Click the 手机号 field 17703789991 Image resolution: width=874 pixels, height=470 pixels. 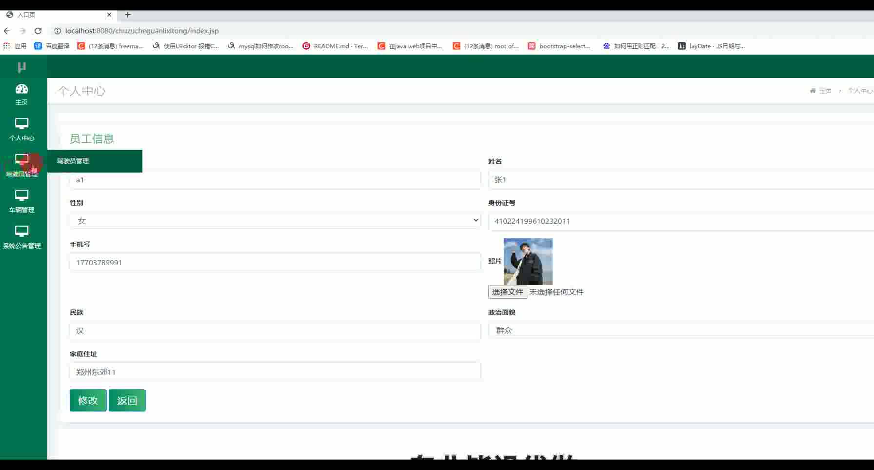pyautogui.click(x=275, y=262)
